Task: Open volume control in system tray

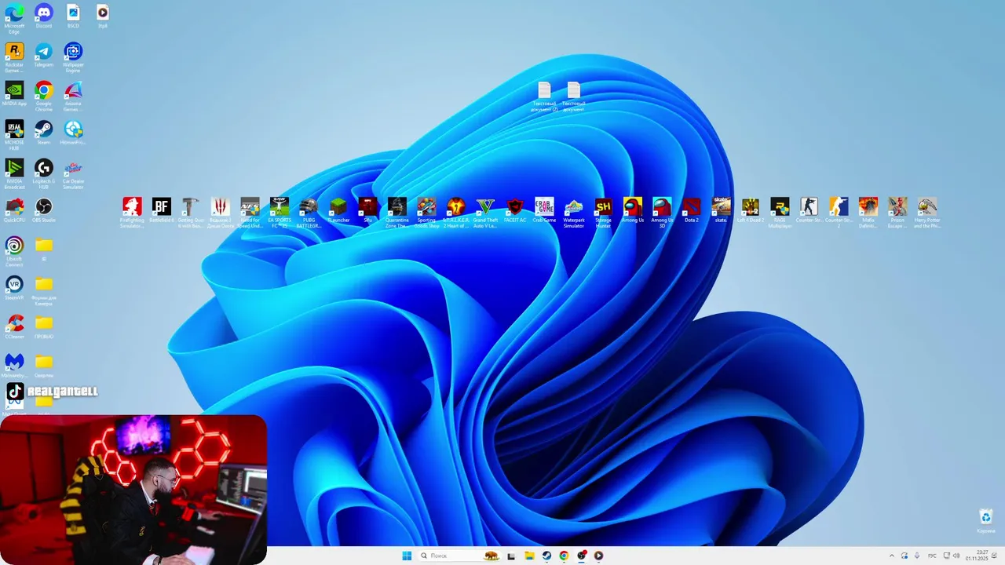Action: [x=956, y=556]
